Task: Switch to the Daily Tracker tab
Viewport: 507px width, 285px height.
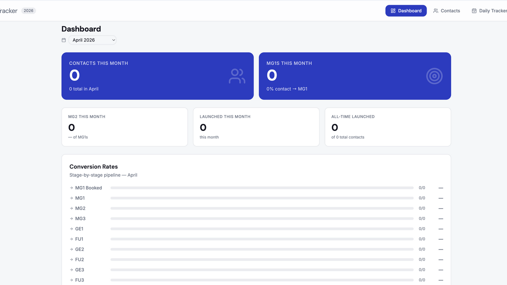Action: pos(489,11)
